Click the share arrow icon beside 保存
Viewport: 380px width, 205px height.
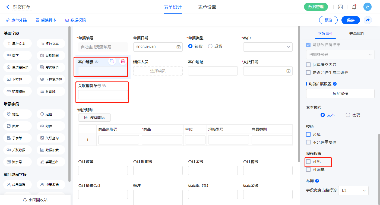[368, 20]
